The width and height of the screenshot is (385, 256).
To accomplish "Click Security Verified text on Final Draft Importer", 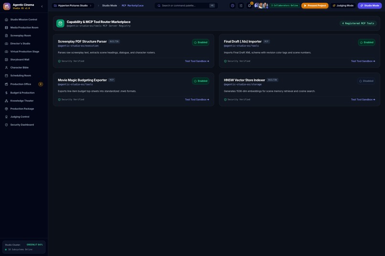I will pyautogui.click(x=239, y=61).
